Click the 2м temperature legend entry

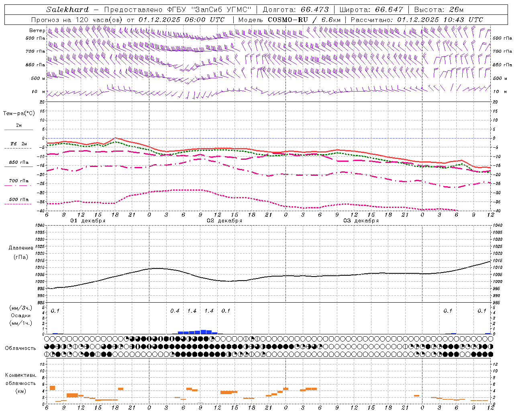coord(19,125)
